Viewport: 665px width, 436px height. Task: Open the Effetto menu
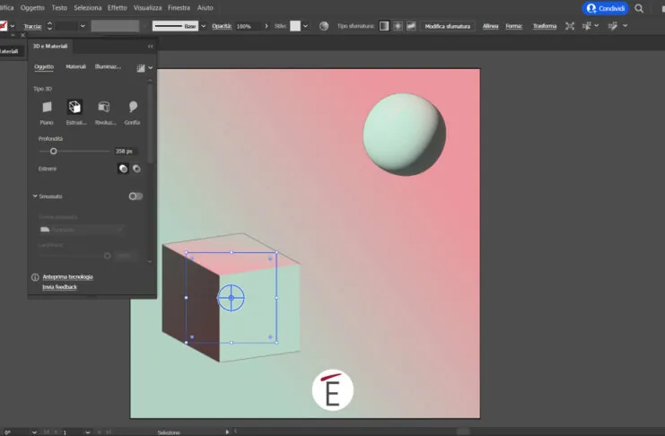pos(117,7)
